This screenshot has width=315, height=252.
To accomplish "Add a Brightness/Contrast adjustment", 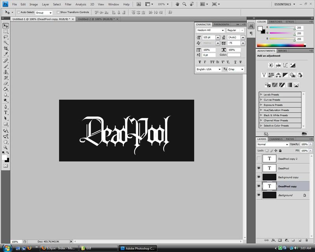I will [x=271, y=65].
